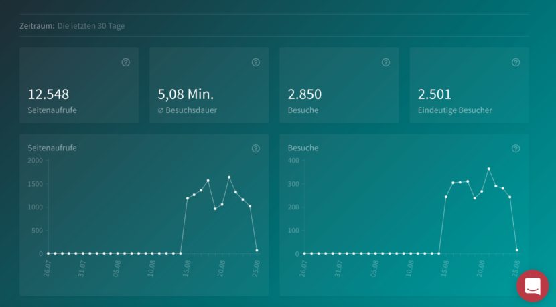556x307 pixels.
Task: Open the red chat support bubble
Action: (x=533, y=286)
